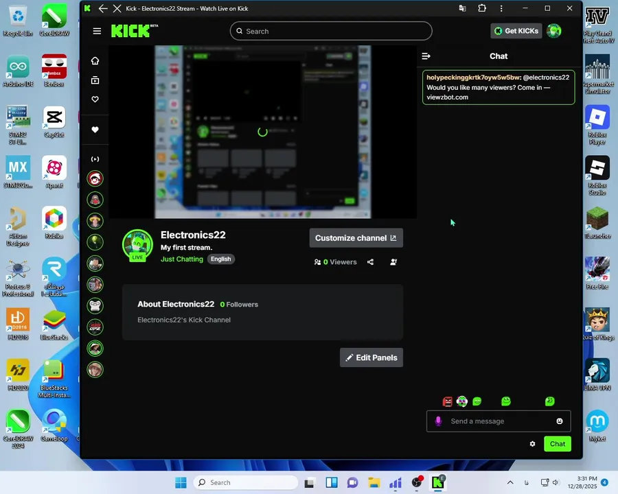Stop page loading with X button
The width and height of the screenshot is (618, 494).
(117, 8)
